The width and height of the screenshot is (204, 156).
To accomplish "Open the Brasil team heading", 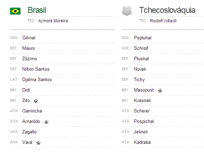I will (37, 10).
